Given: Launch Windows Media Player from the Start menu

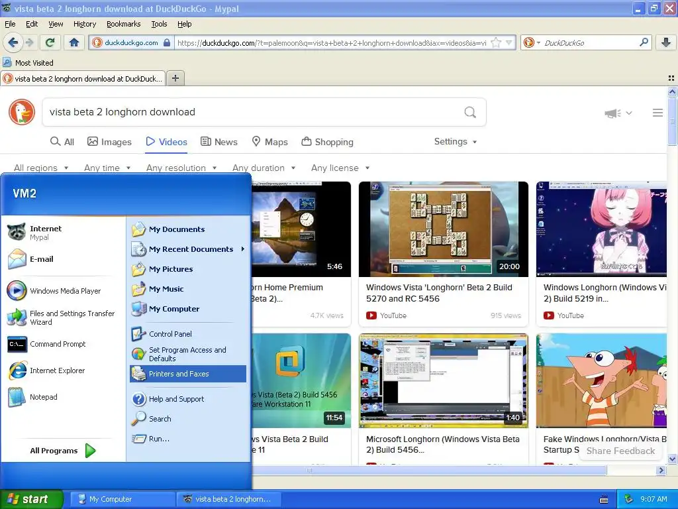Looking at the screenshot, I should 63,291.
